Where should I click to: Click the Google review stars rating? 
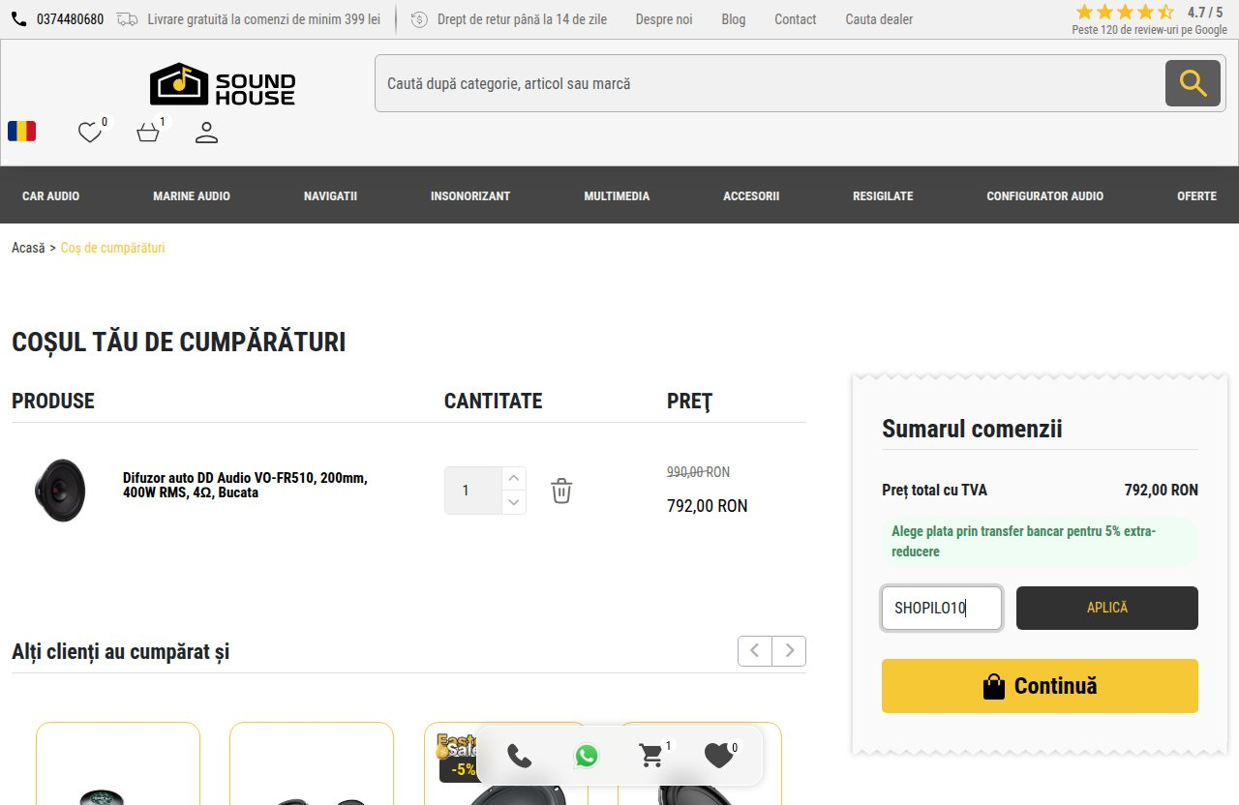click(1125, 12)
